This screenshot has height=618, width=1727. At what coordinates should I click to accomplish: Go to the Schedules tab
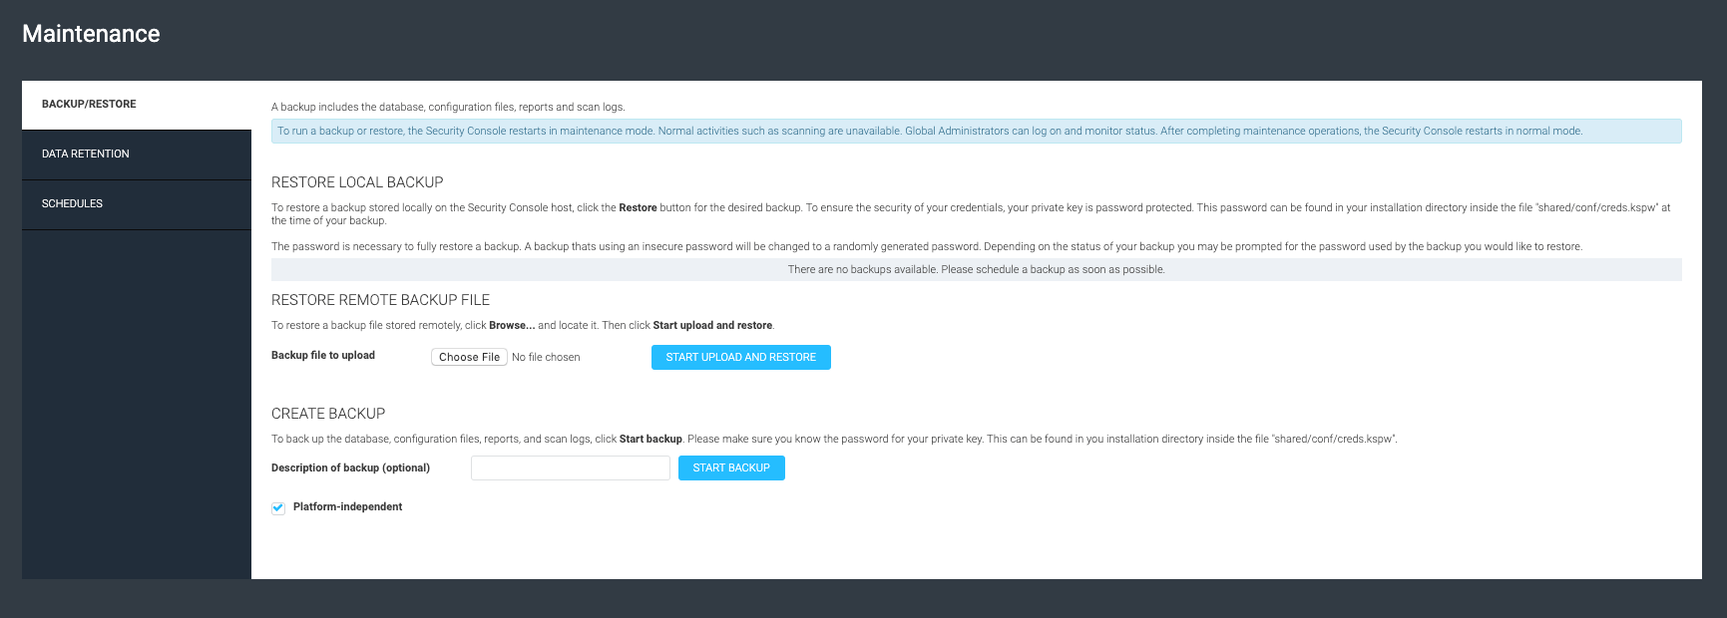coord(137,204)
